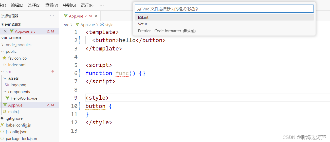Click the modified dot beside src folder

click(52, 72)
